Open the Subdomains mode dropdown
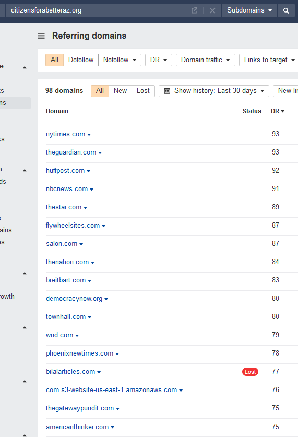The image size is (298, 437). click(249, 10)
